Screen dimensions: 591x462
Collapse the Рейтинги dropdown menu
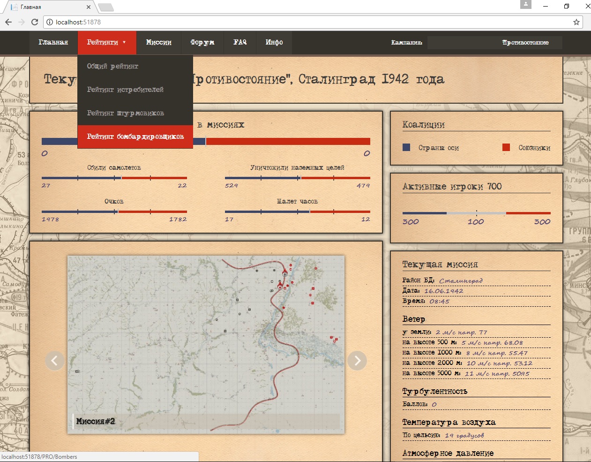107,43
